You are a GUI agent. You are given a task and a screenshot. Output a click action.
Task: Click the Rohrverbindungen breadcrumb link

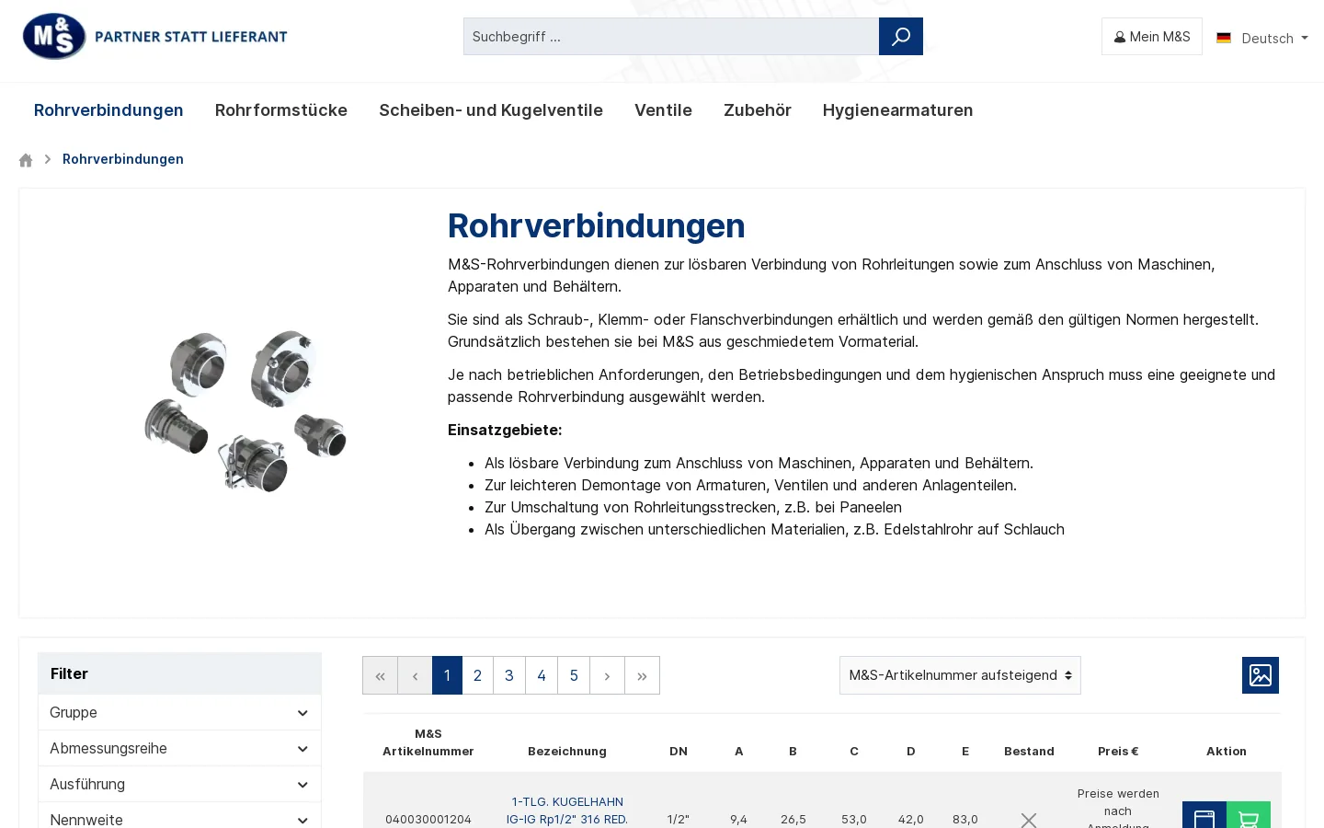click(x=123, y=159)
